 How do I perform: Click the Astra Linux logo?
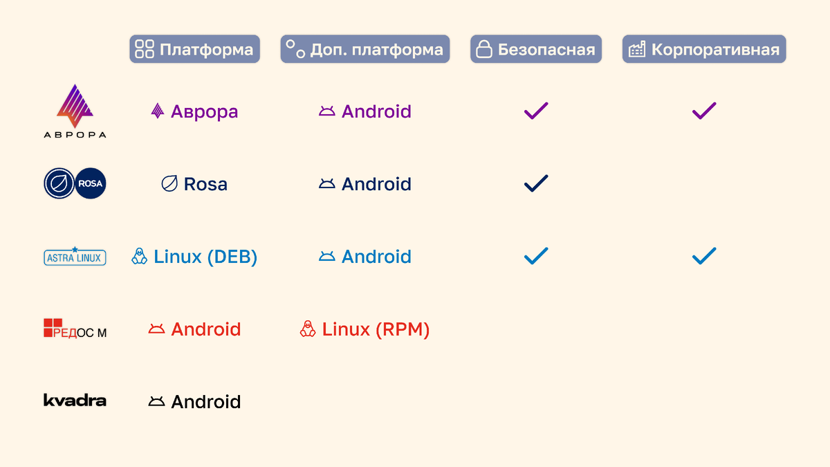[x=75, y=257]
